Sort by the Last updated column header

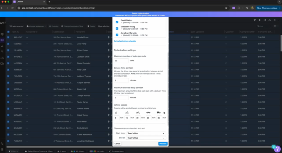[197, 32]
